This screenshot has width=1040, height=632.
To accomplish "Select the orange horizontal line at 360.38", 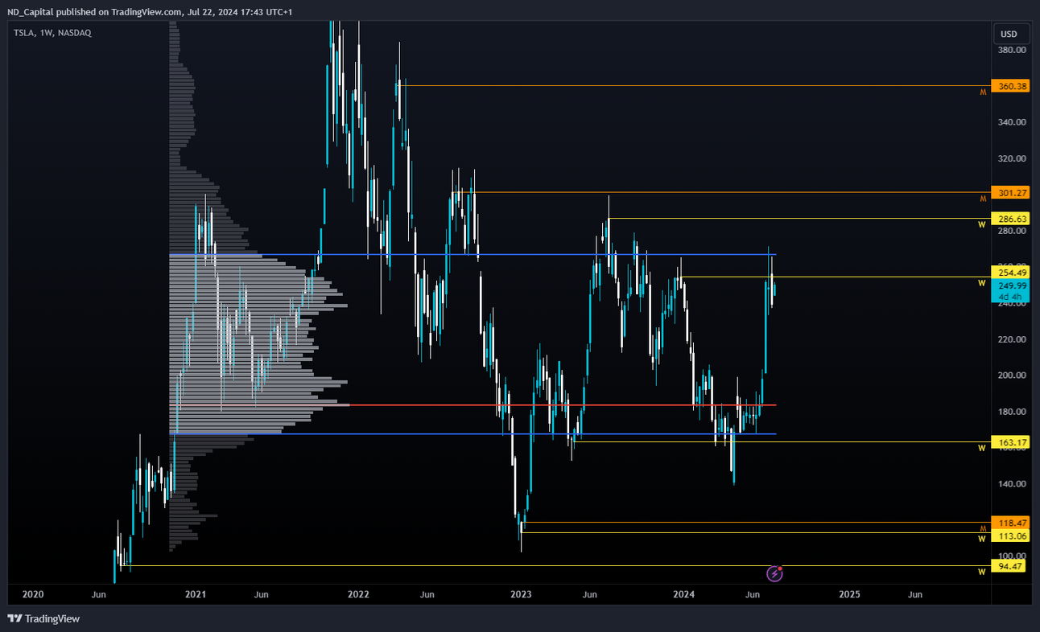I will (x=692, y=85).
